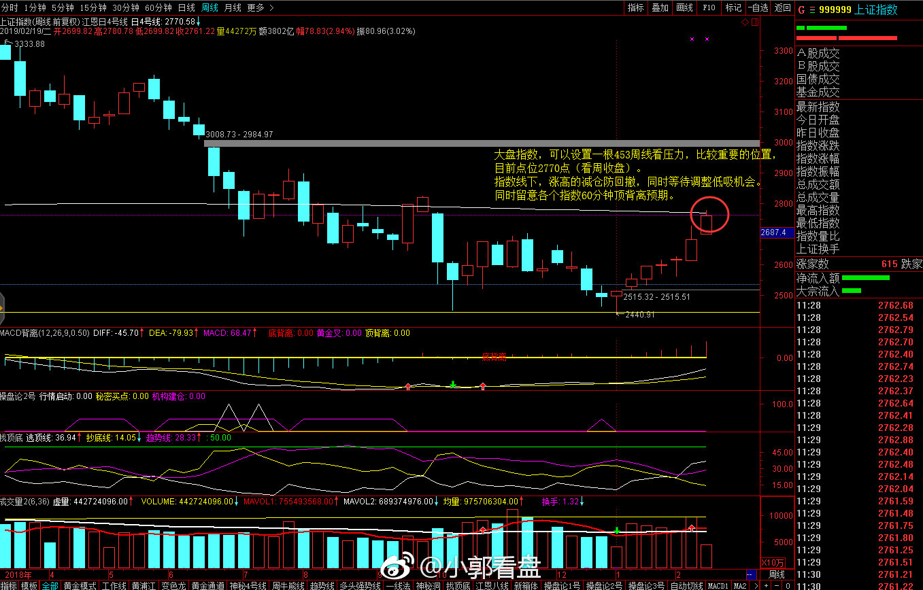923x590 pixels.
Task: Click the hexagon handle on the chart's left edge
Action: tap(2, 308)
